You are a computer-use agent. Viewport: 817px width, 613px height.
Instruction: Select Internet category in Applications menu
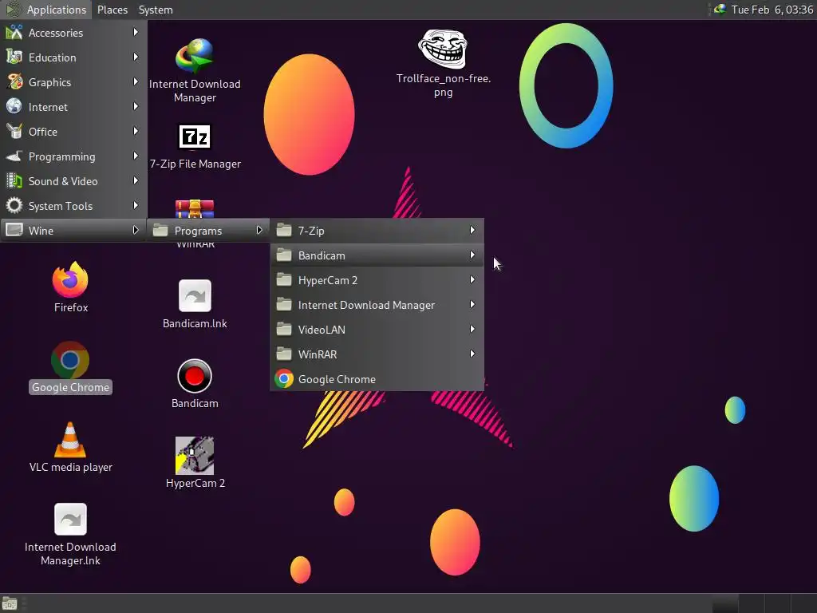(x=73, y=107)
